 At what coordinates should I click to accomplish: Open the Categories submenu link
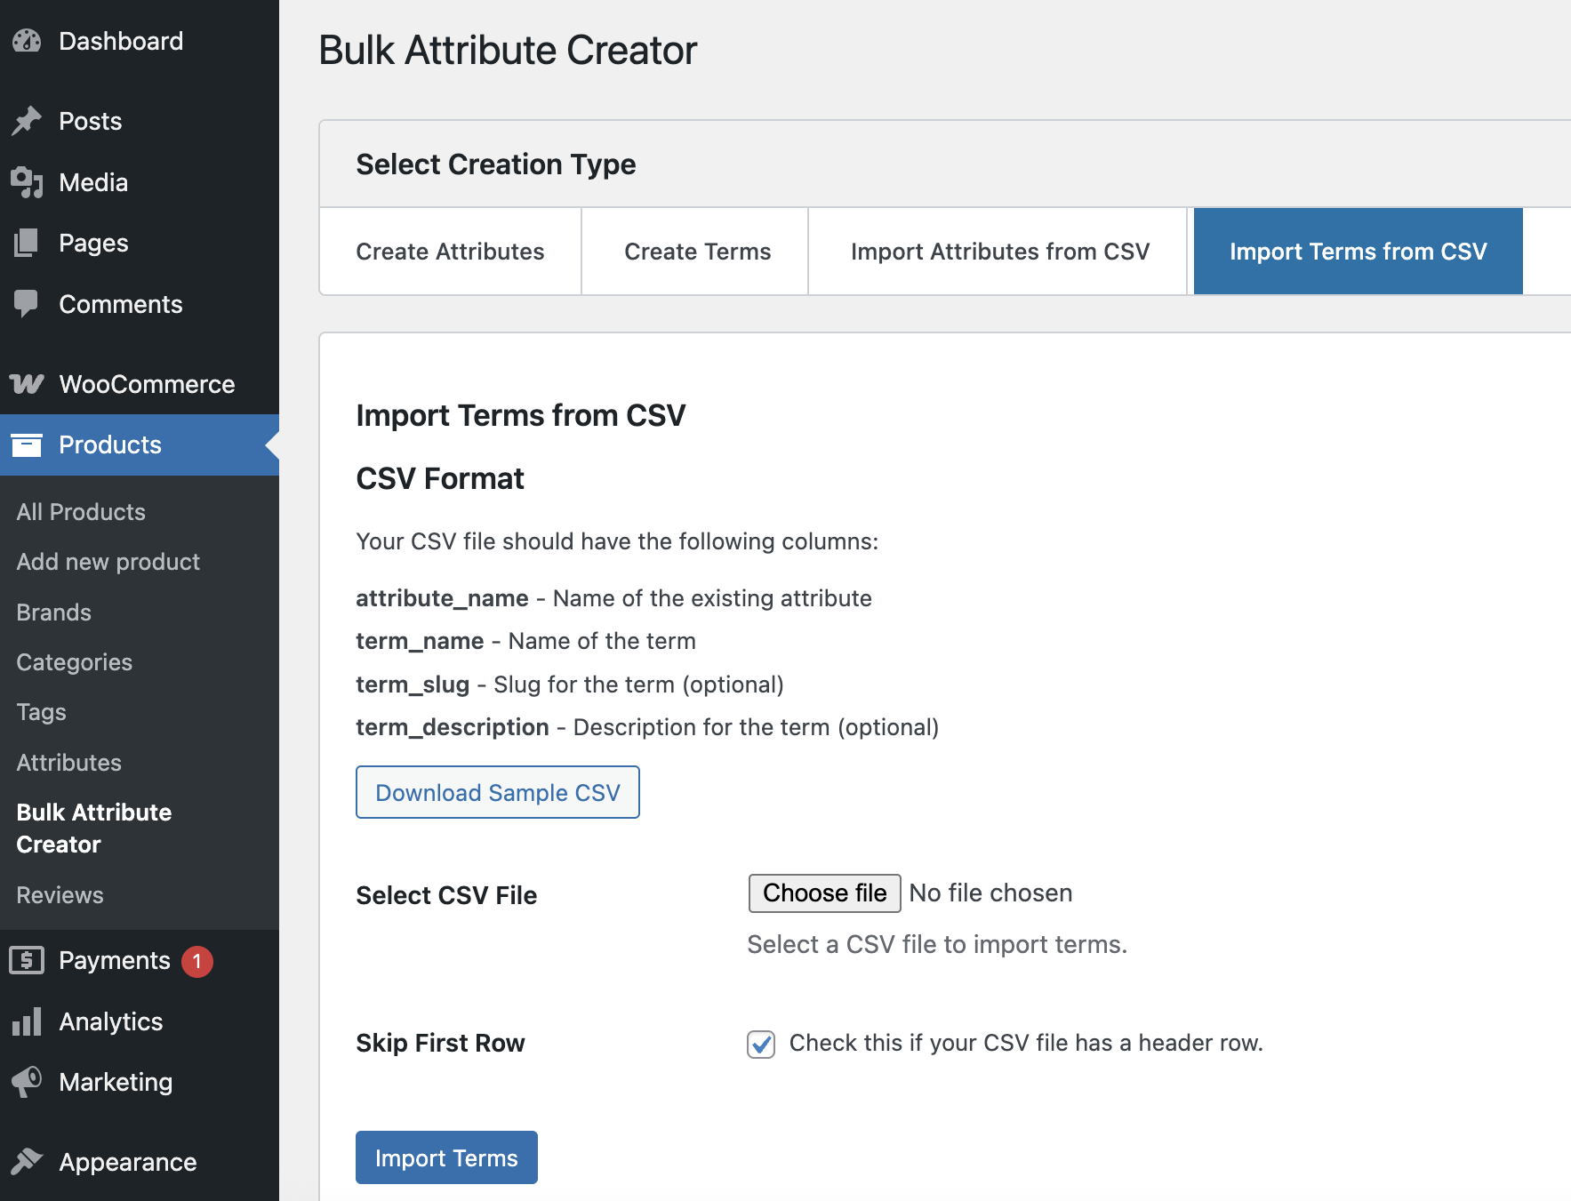tap(75, 662)
